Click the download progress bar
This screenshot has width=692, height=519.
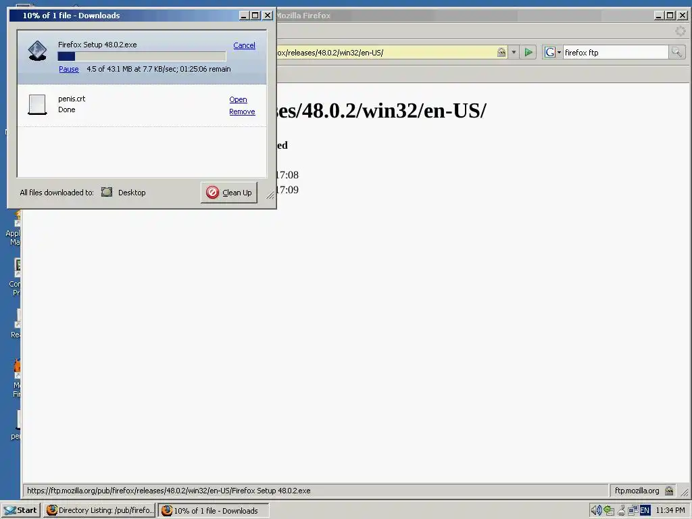pos(142,57)
